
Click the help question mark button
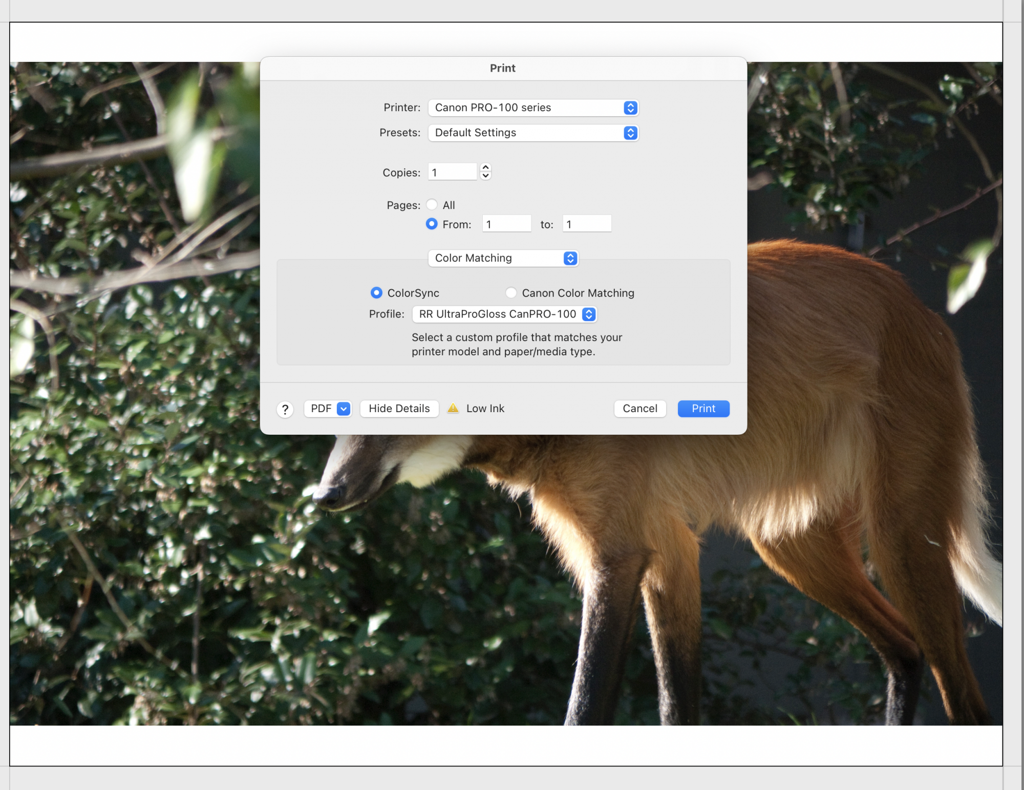click(x=285, y=409)
